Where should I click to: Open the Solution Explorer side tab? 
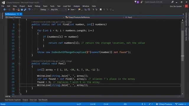tap(186, 19)
